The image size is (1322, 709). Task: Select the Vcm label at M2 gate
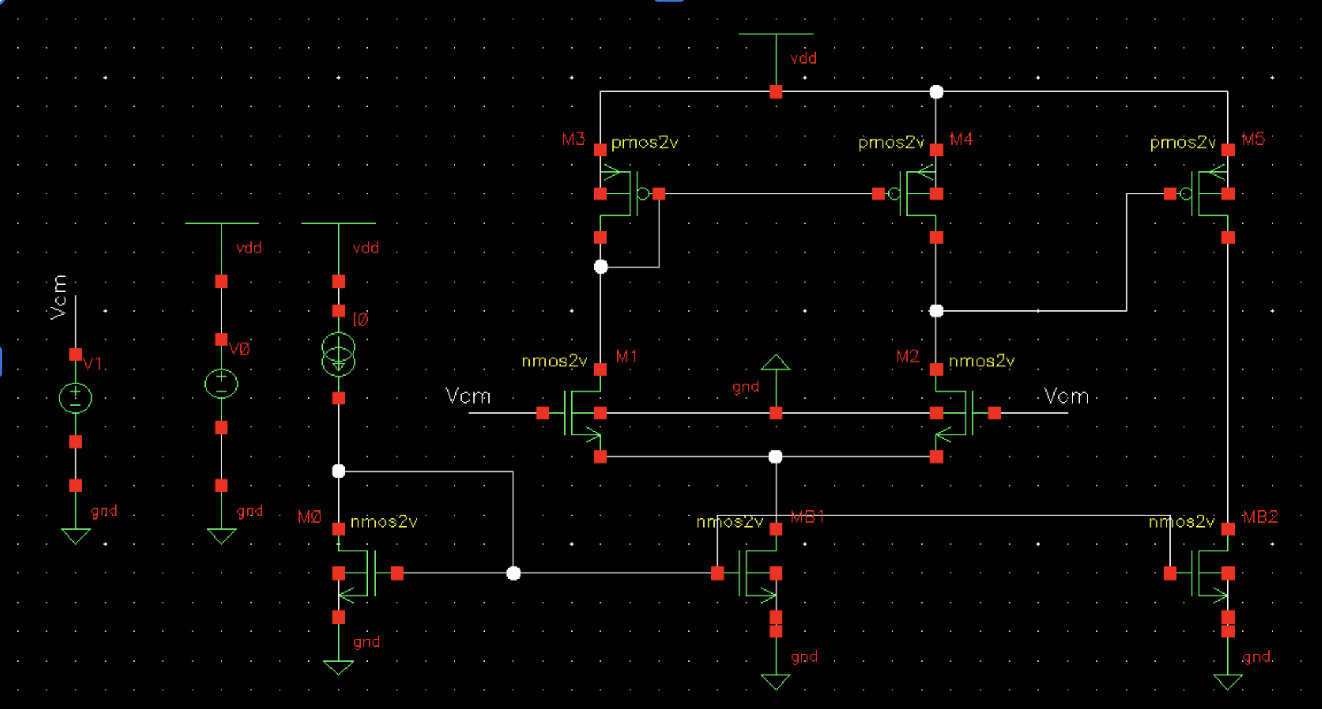[x=1066, y=396]
